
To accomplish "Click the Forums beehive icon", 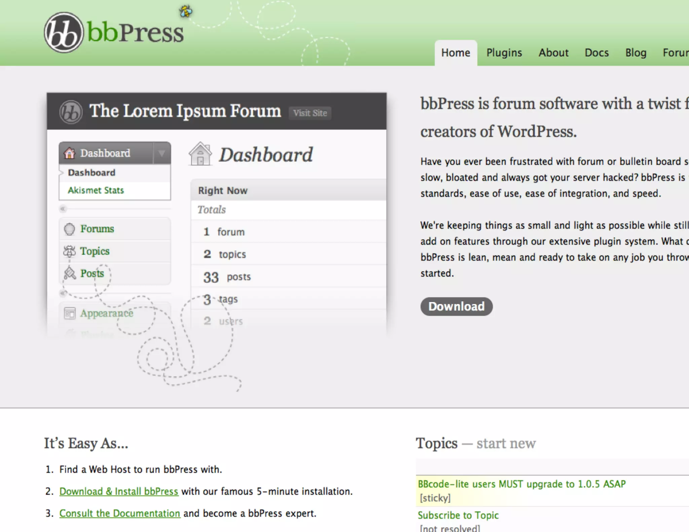I will coord(69,229).
